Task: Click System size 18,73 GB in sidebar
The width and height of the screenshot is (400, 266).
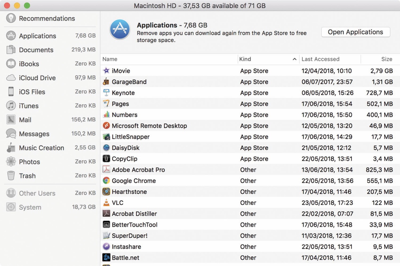Action: click(84, 207)
